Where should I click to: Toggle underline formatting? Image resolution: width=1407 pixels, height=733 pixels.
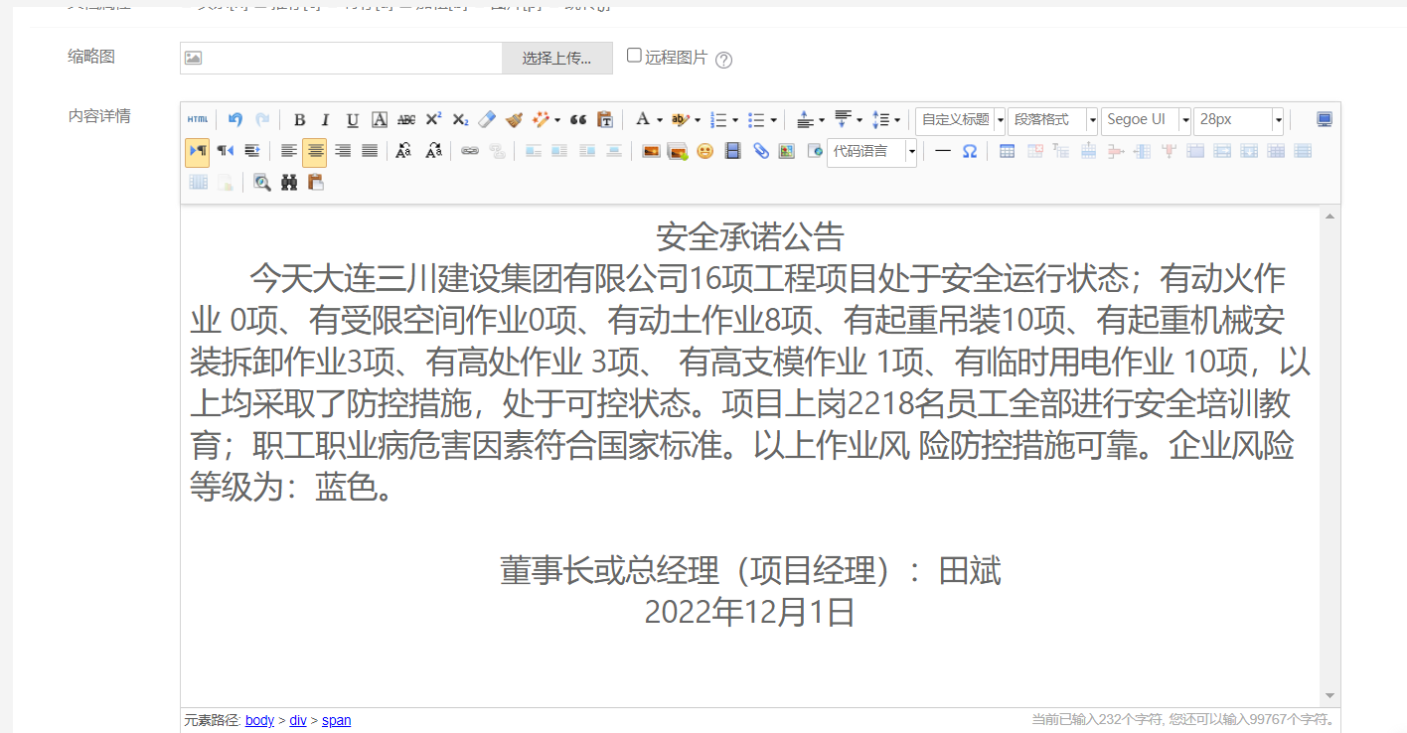coord(352,120)
